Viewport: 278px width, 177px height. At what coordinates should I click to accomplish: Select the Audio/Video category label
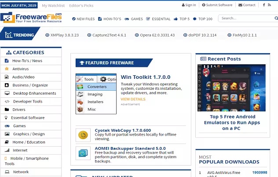(23, 77)
